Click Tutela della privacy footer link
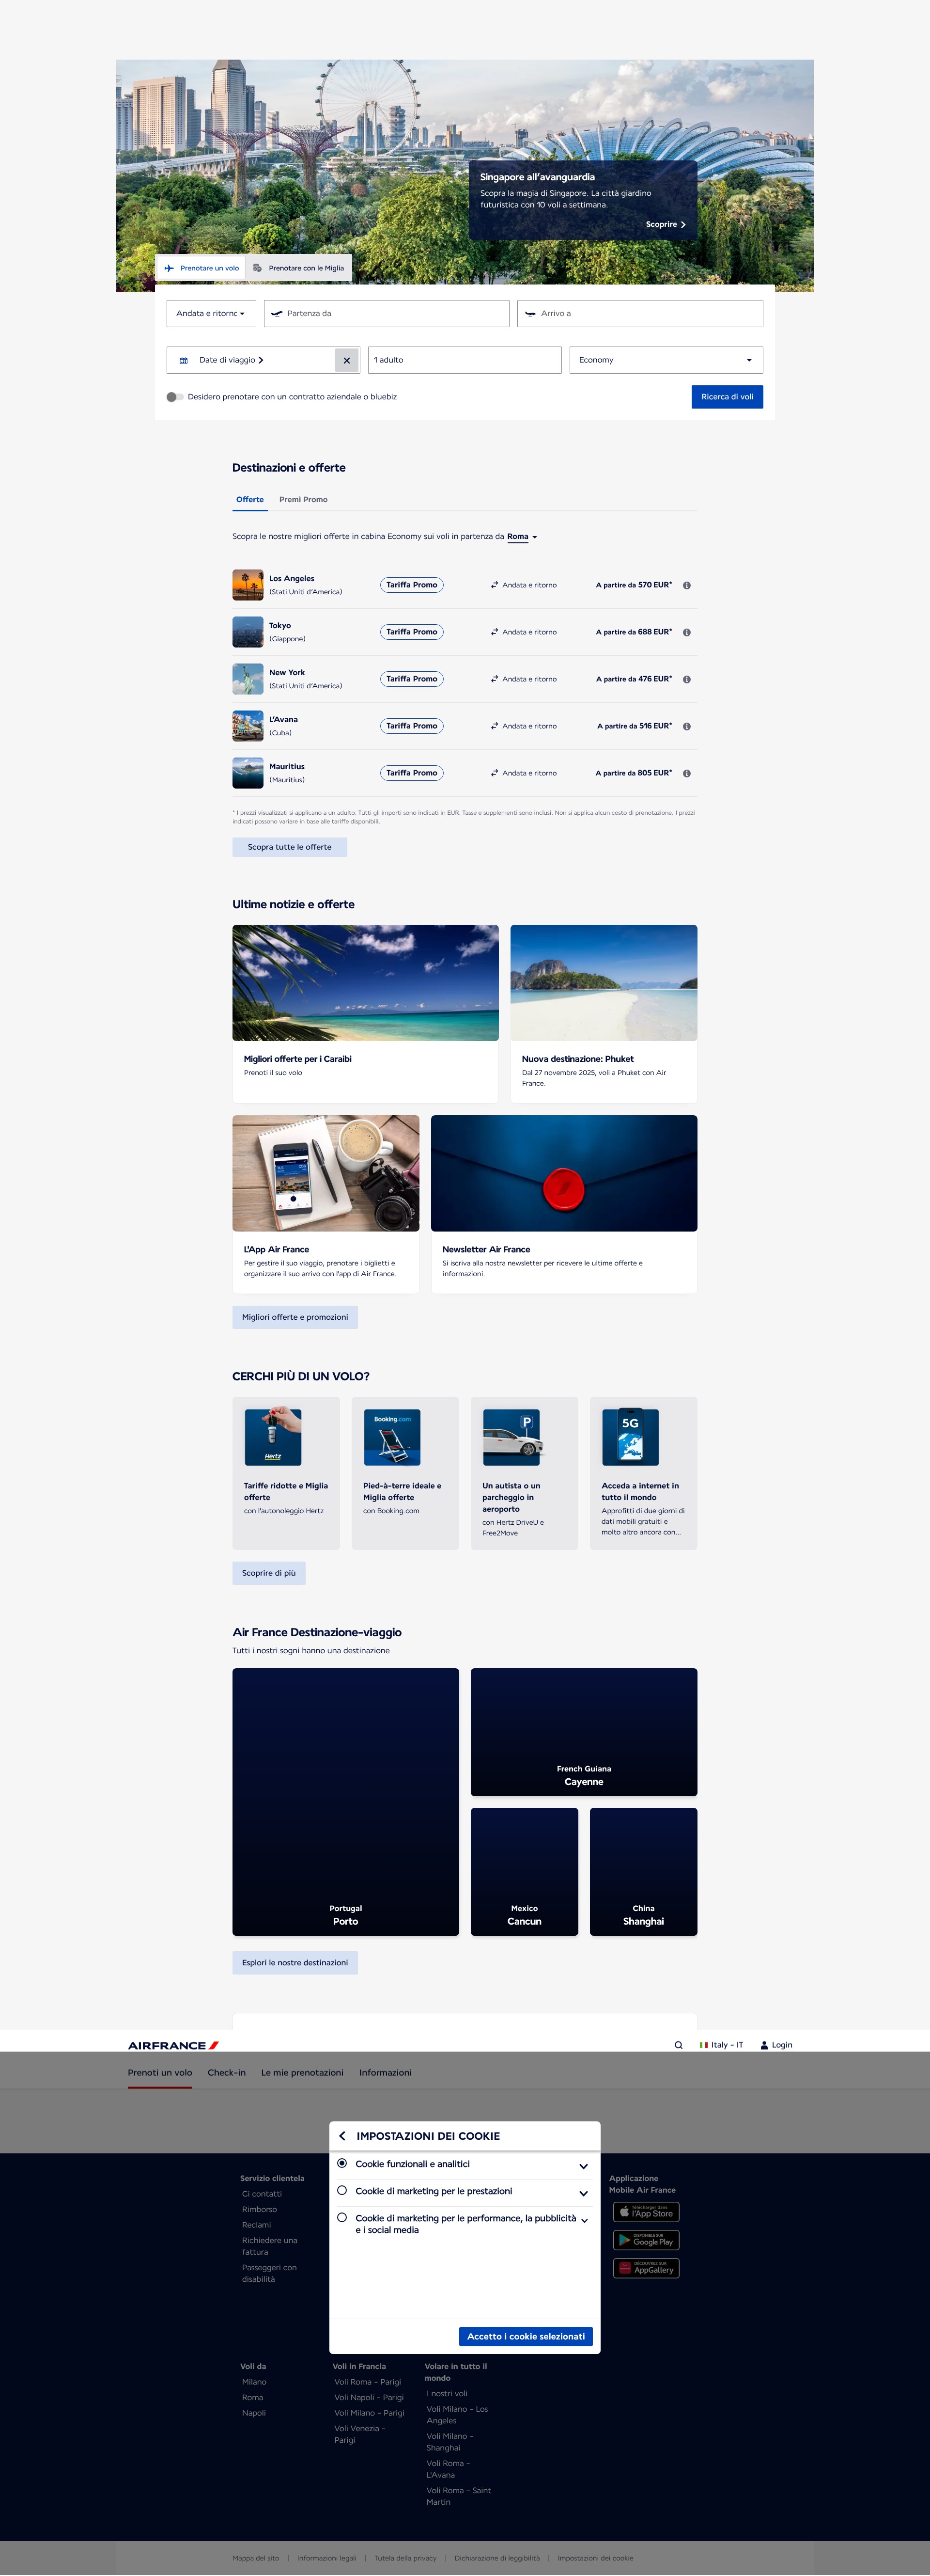 [405, 2558]
